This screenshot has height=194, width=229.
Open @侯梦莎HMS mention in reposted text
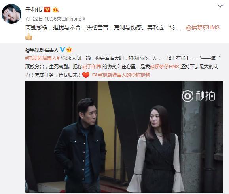(165, 67)
